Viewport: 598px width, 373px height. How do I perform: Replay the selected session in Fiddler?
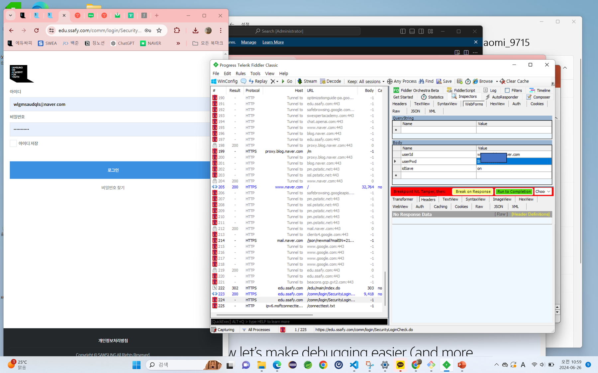(x=258, y=81)
